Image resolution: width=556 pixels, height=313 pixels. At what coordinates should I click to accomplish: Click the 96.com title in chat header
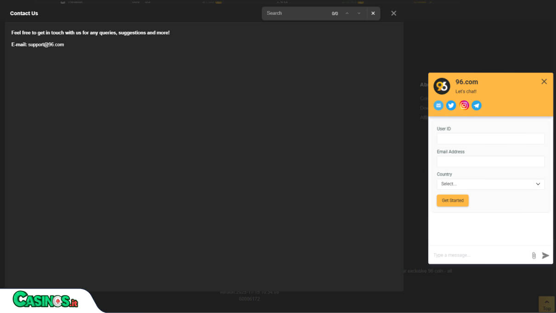tap(466, 82)
